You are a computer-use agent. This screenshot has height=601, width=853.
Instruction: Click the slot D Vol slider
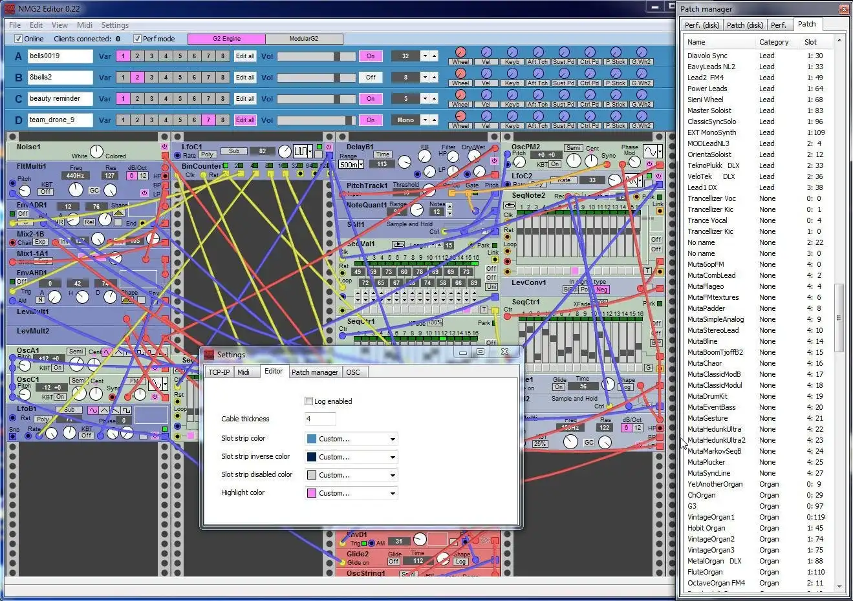pyautogui.click(x=316, y=120)
